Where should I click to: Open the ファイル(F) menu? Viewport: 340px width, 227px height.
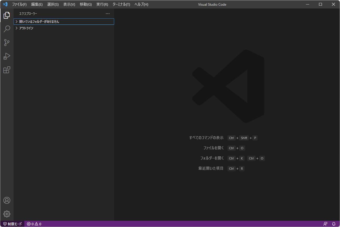(19, 4)
